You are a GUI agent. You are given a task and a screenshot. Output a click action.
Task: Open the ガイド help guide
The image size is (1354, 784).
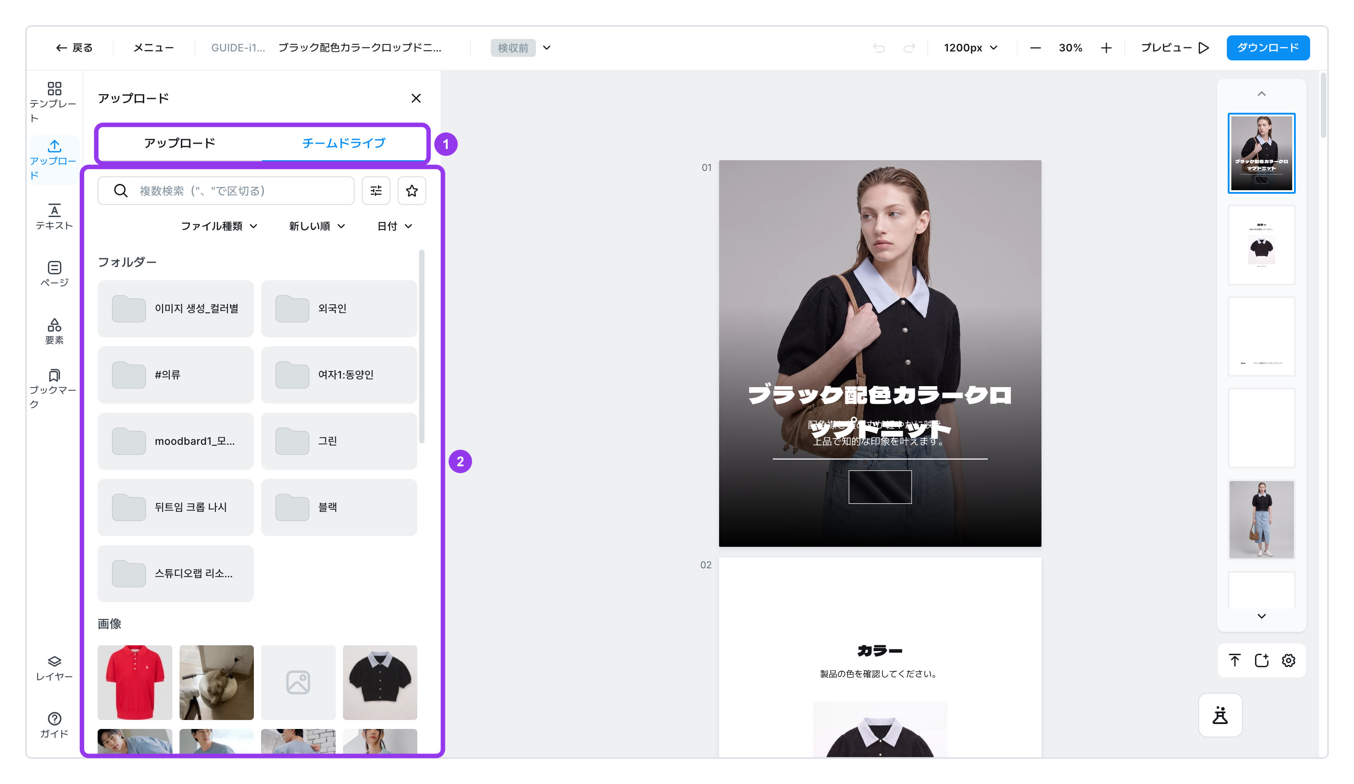(x=54, y=725)
